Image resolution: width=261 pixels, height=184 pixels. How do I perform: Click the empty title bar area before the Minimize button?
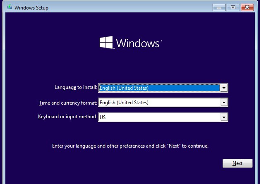click(x=130, y=8)
